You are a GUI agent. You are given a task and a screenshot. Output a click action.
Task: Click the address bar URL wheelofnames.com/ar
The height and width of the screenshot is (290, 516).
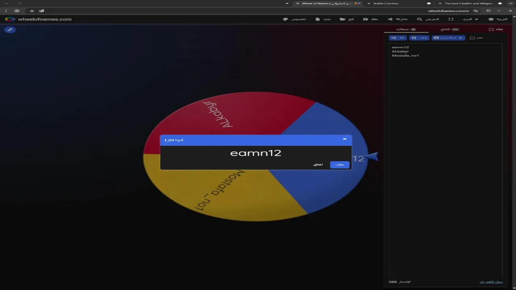[449, 11]
